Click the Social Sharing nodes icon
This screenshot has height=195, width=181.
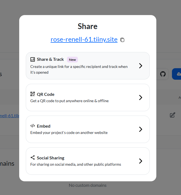point(33,158)
